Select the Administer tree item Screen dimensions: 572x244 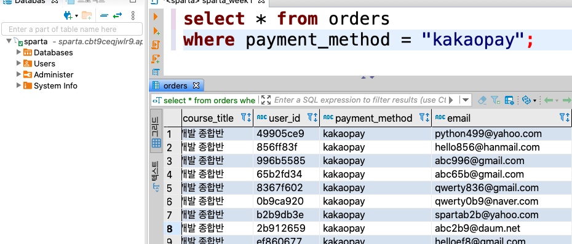point(54,75)
